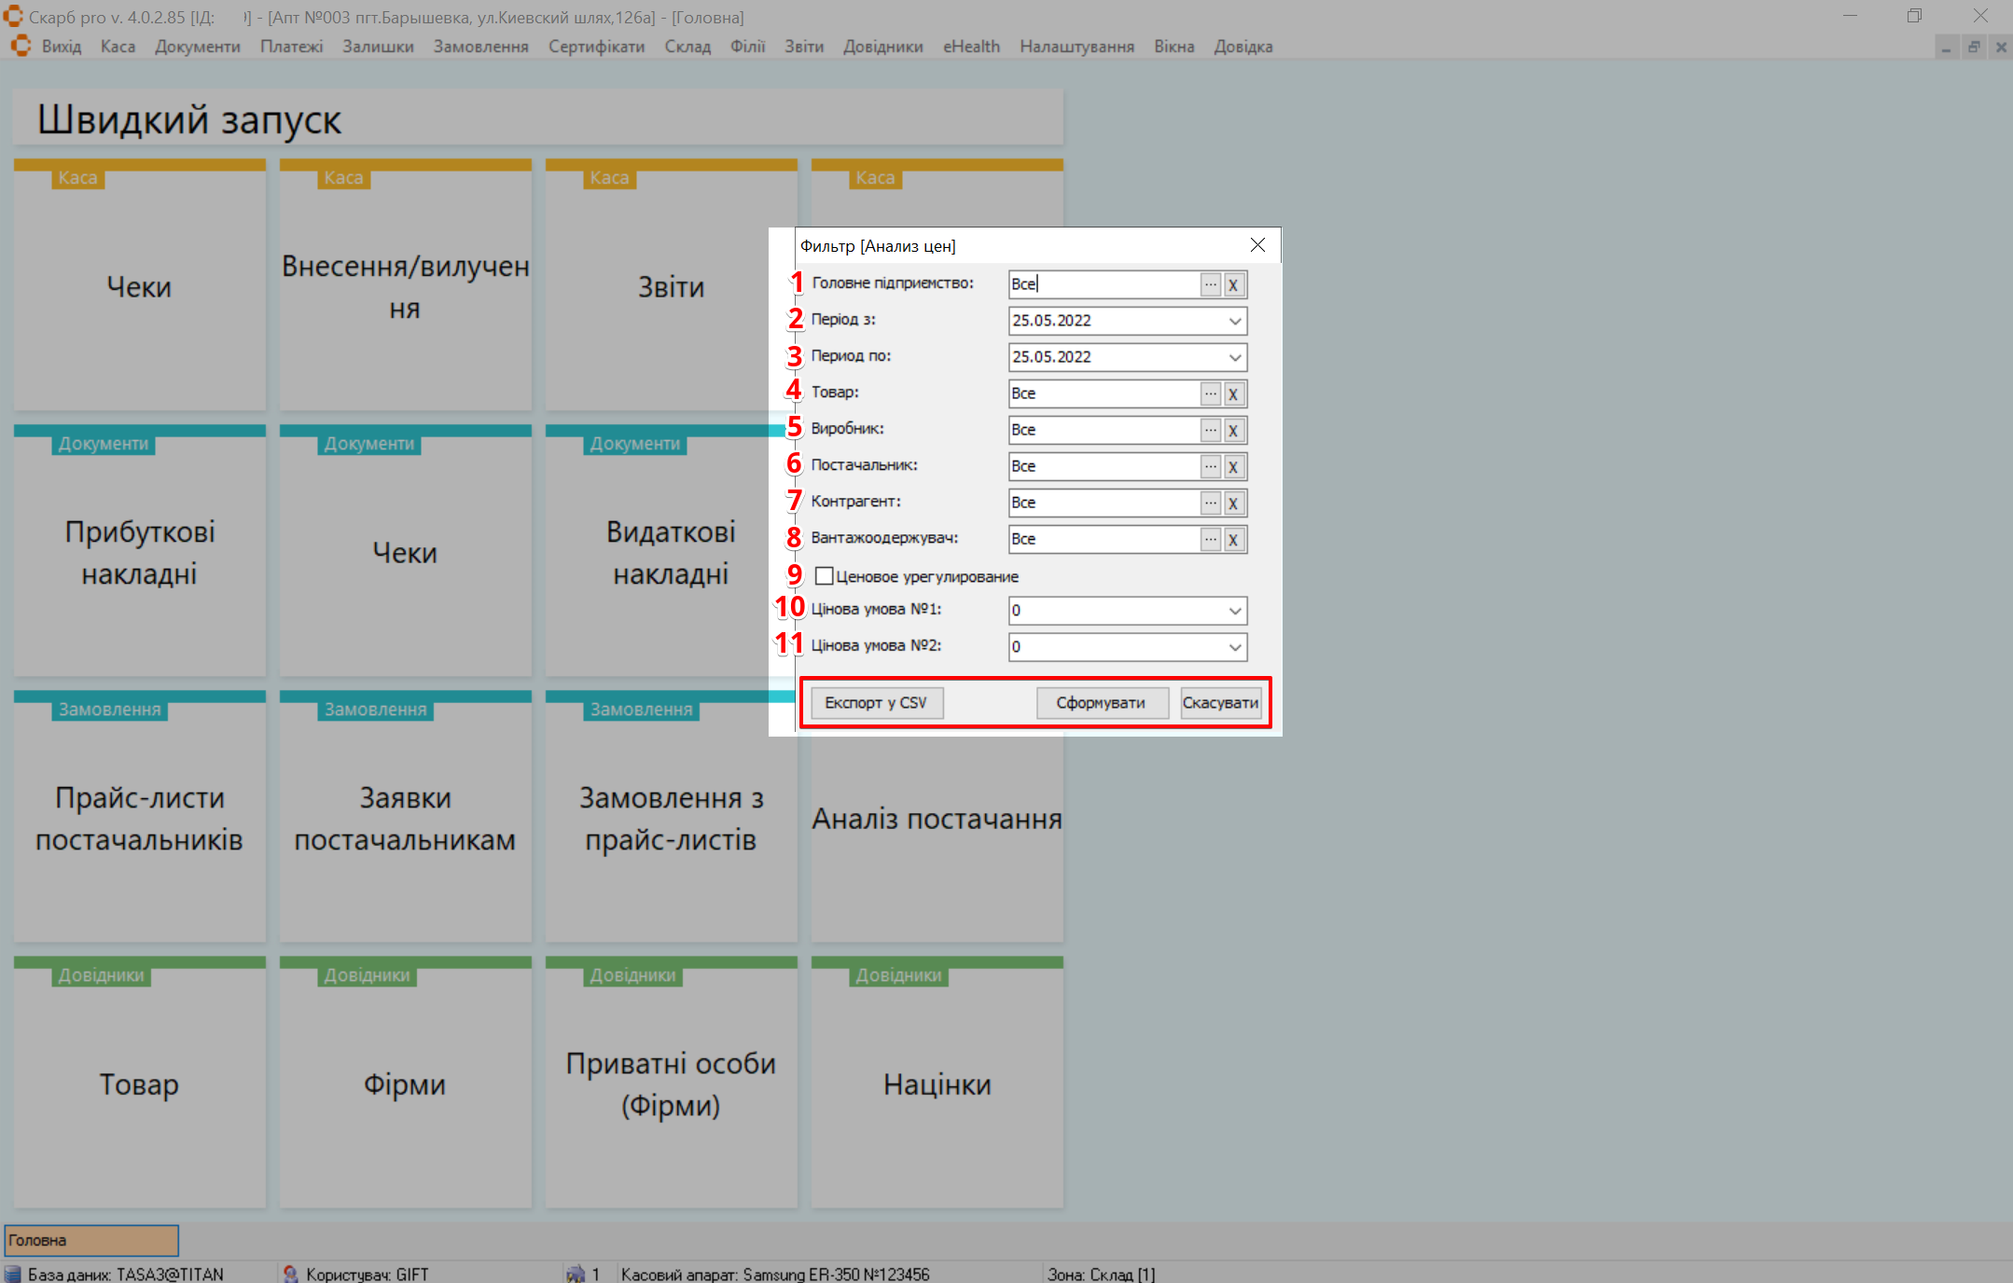
Task: Open browse (...) for Вантажоодержувач field
Action: click(x=1210, y=539)
